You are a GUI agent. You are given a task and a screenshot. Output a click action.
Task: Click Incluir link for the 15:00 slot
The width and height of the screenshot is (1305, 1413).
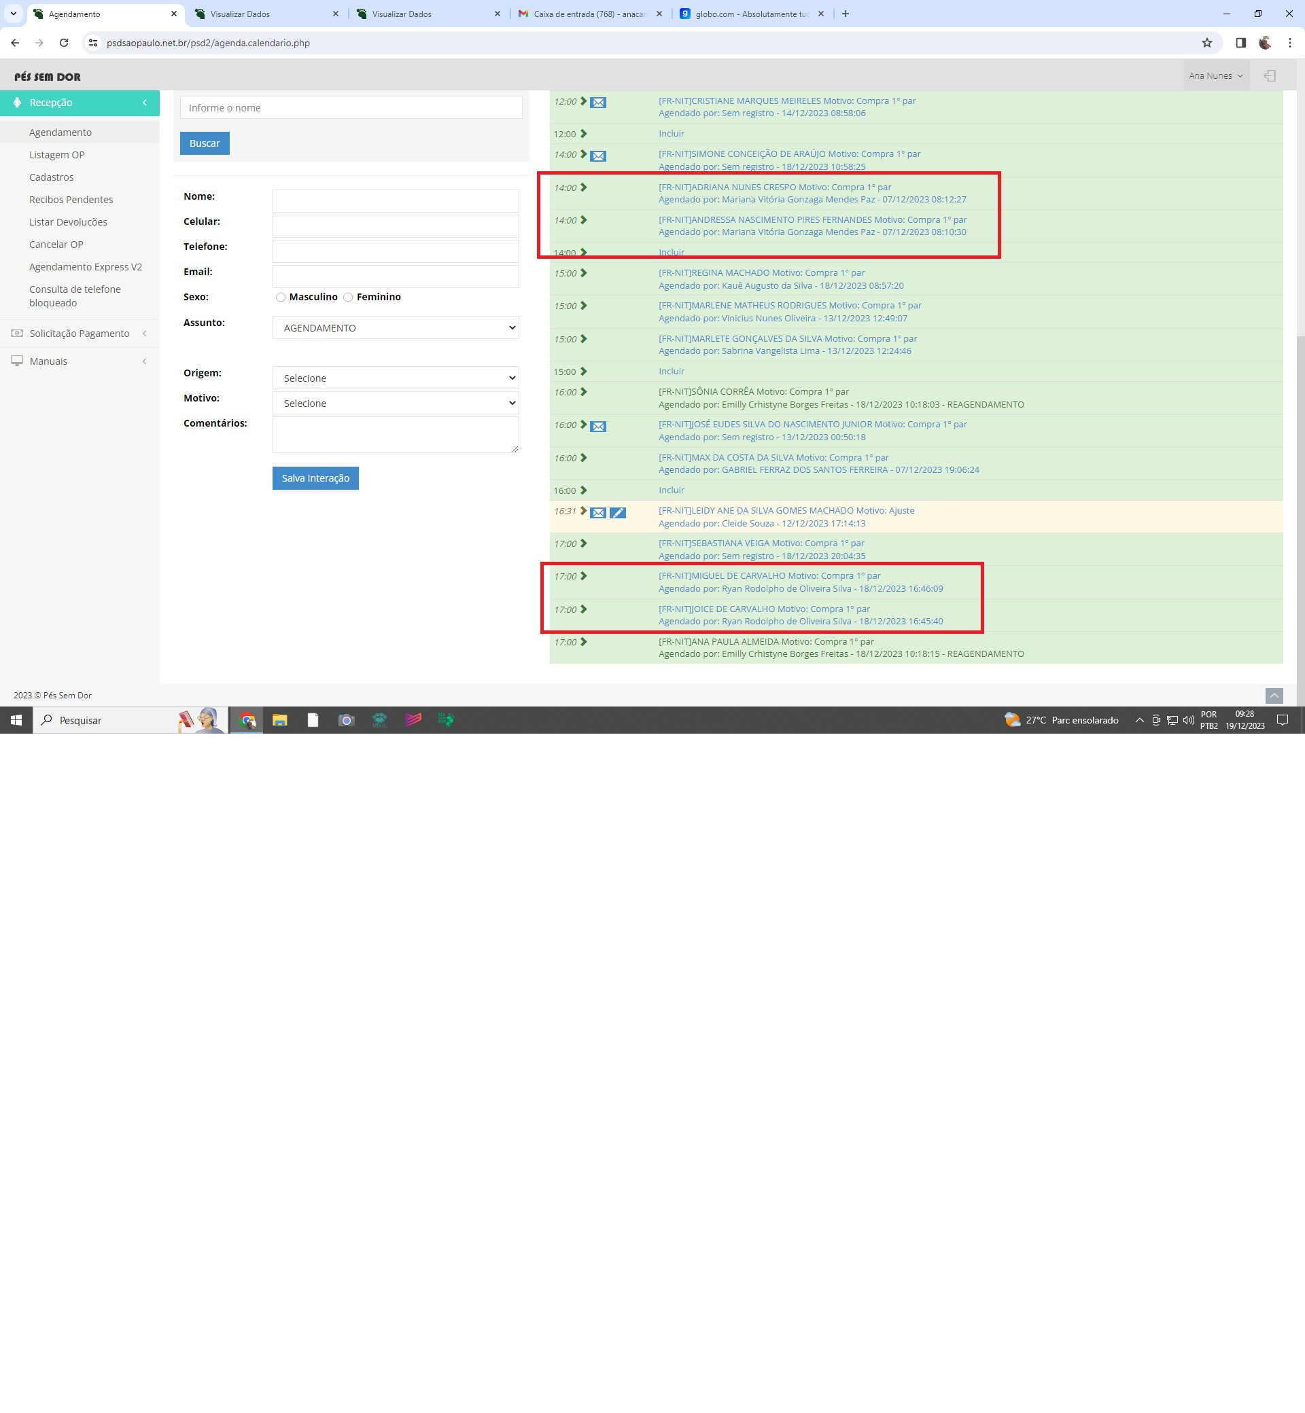(671, 371)
